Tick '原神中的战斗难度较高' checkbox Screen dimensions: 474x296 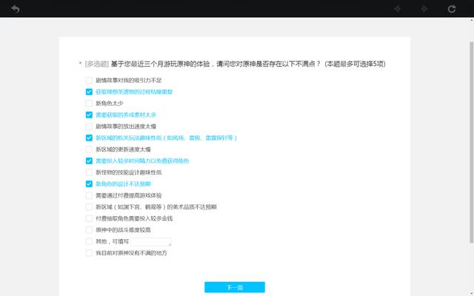click(89, 230)
